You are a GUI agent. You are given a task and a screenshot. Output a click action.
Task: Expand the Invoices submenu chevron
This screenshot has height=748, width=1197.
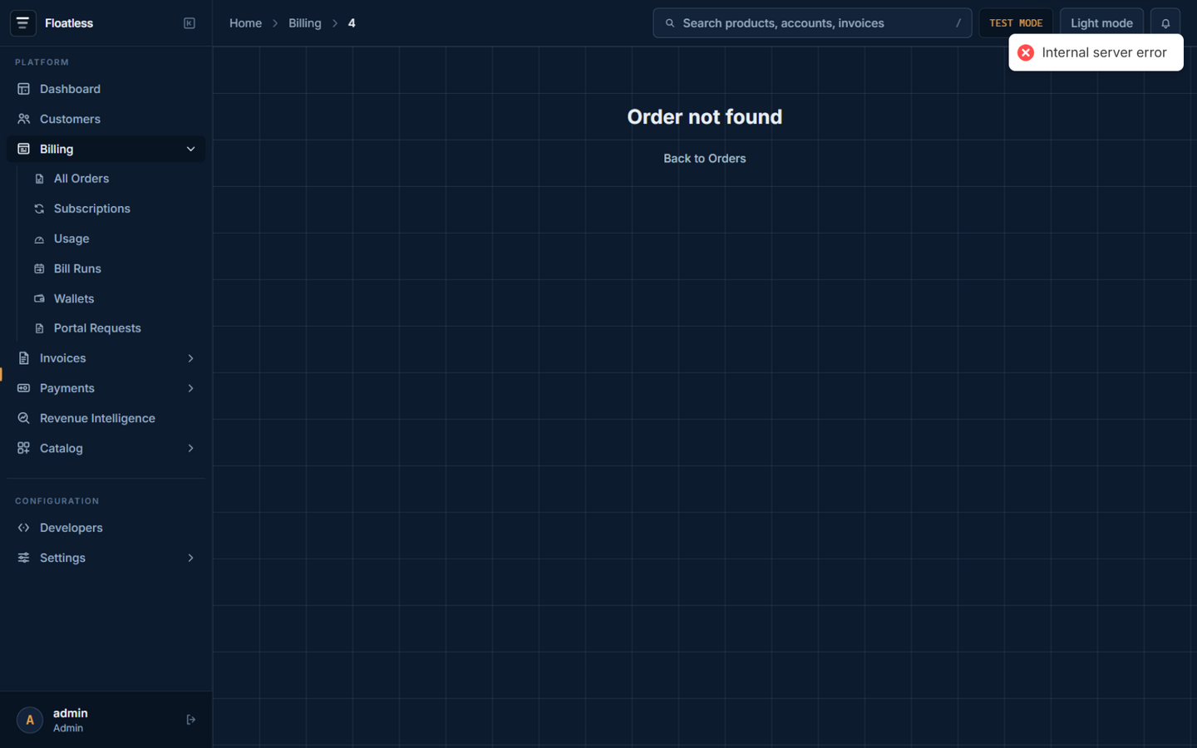[190, 358]
